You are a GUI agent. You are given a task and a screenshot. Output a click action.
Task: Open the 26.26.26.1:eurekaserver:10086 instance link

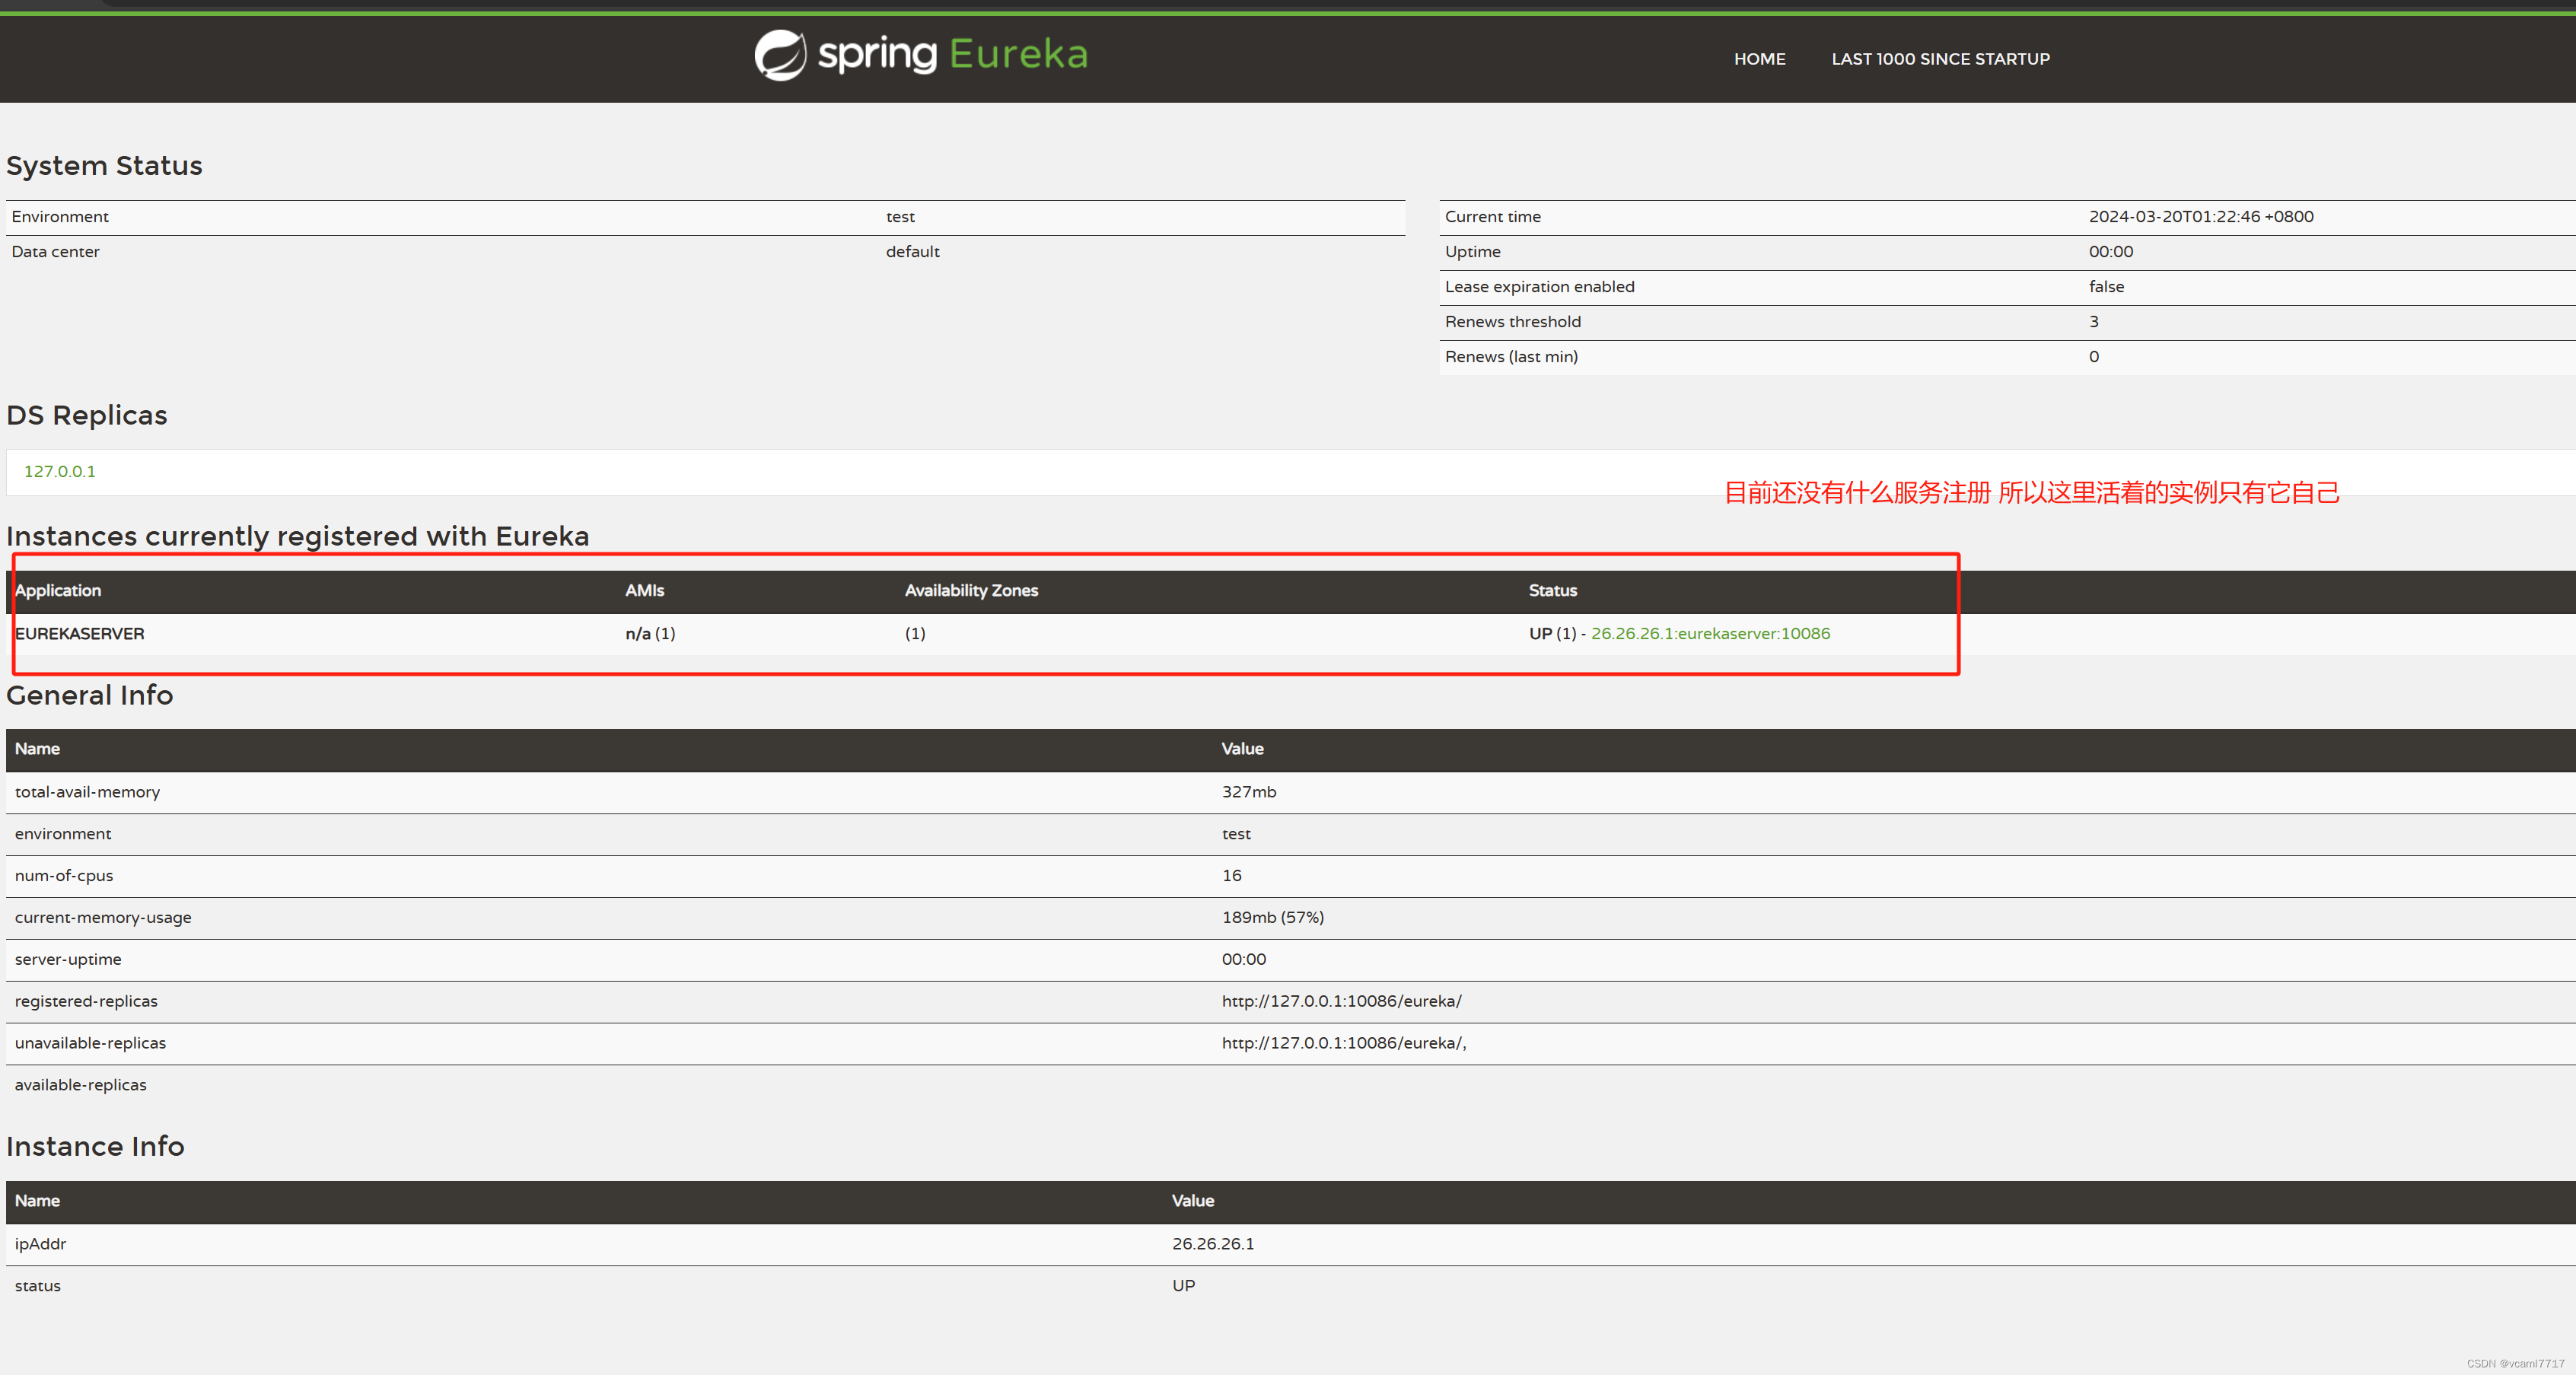click(1710, 633)
